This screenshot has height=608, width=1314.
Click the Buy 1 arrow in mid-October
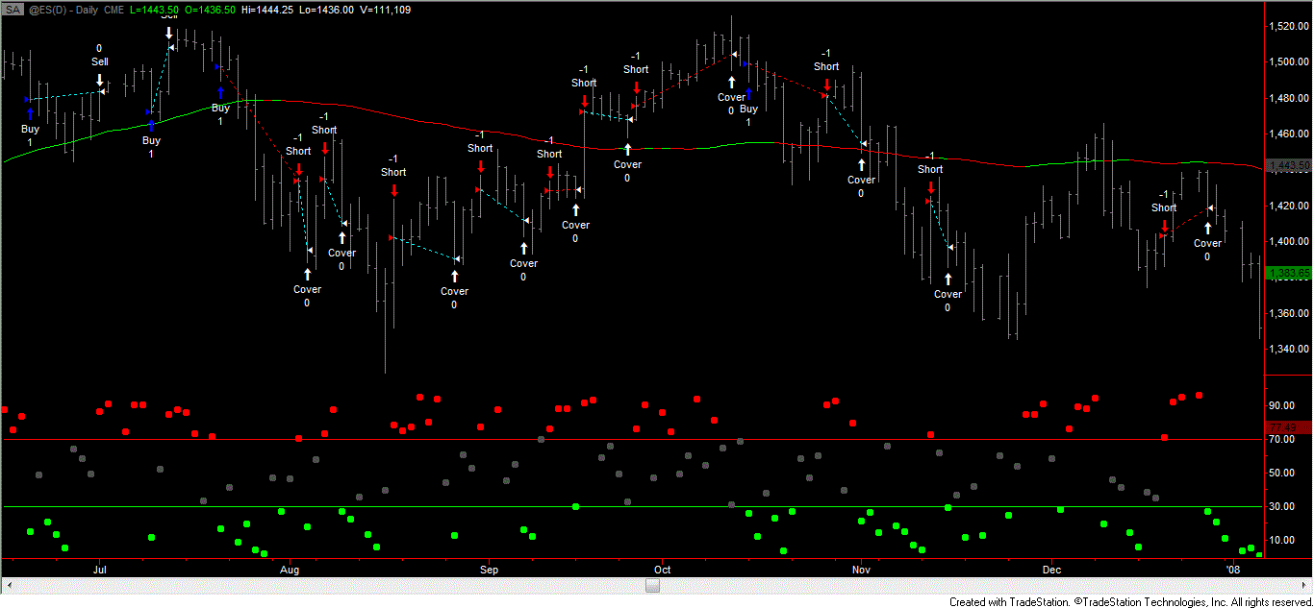pos(748,93)
